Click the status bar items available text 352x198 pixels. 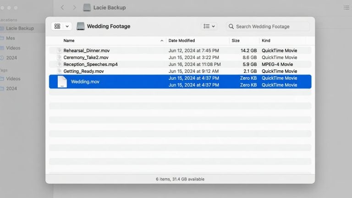coord(180,179)
